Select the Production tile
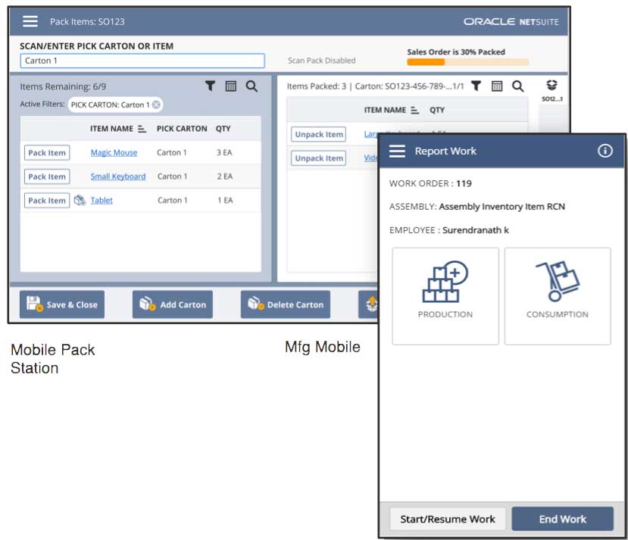The height and width of the screenshot is (540, 628). click(x=445, y=296)
